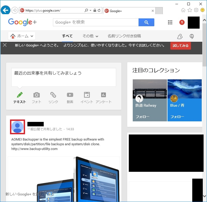Click the search magnifier in address bar
Screen dimensions: 207x202
click(86, 10)
